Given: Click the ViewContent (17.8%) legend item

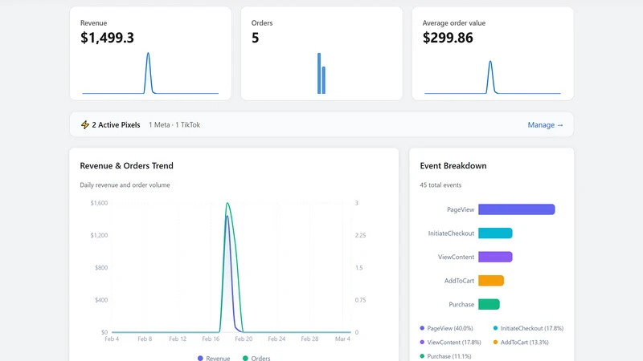Looking at the screenshot, I should (x=450, y=343).
